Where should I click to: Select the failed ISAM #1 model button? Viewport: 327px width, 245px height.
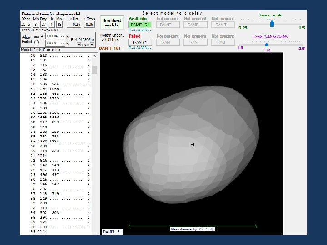click(140, 42)
